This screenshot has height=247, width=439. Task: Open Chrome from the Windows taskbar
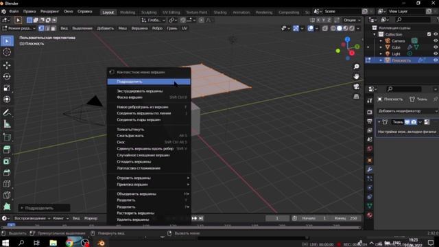pyautogui.click(x=69, y=243)
